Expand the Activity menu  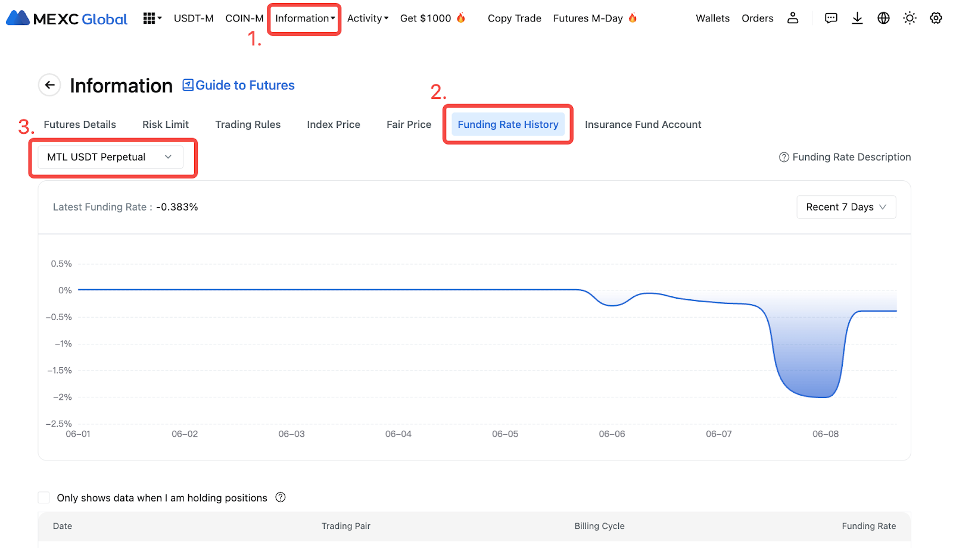[x=368, y=18]
